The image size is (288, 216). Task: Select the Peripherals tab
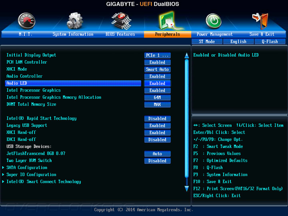(x=168, y=34)
